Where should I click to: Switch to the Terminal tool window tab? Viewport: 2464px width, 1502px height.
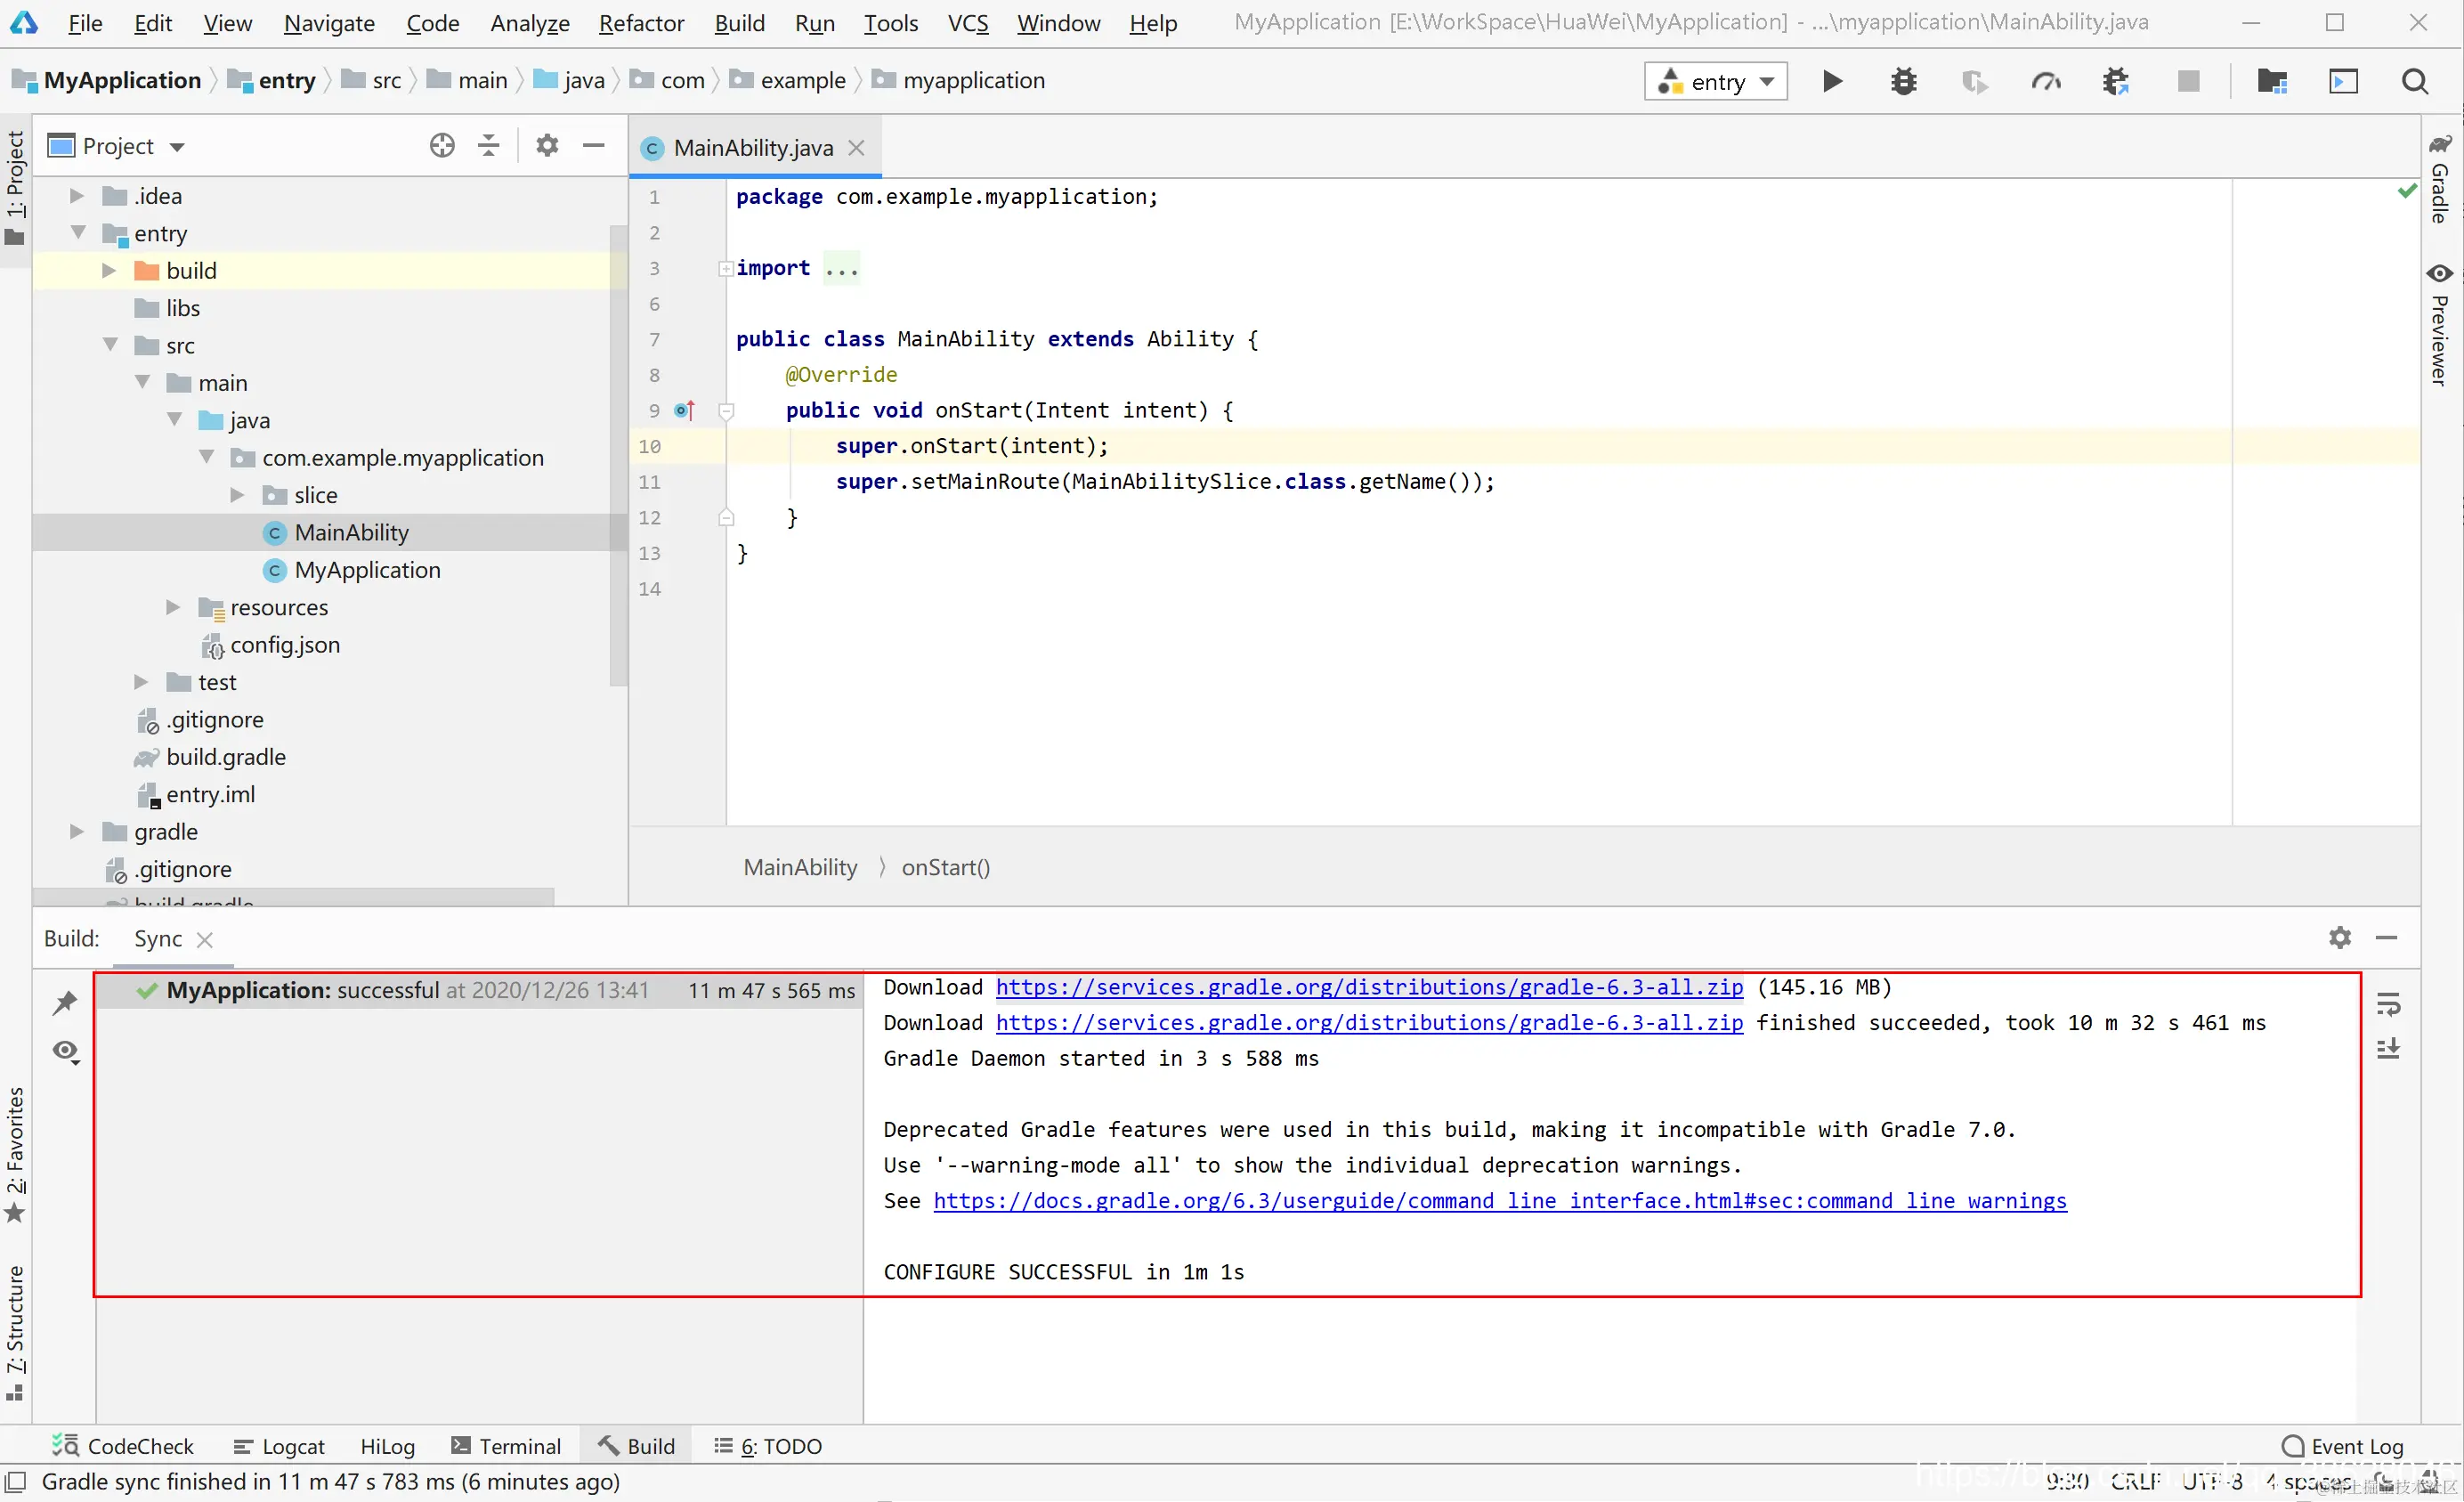[x=506, y=1446]
